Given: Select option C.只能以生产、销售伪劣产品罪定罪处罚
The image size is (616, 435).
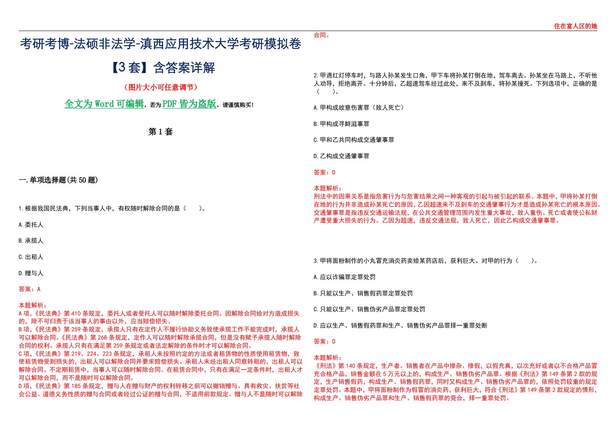Looking at the screenshot, I should 370,309.
